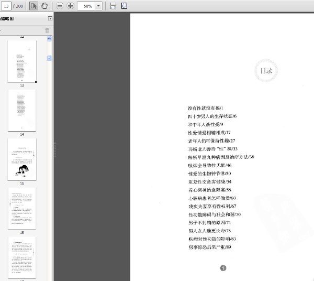
Task: Click the '目录' heading on the page
Action: [x=266, y=71]
